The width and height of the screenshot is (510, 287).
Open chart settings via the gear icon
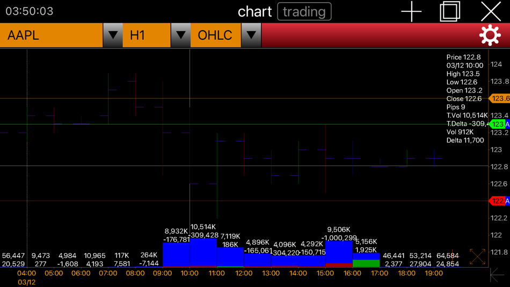(x=490, y=35)
